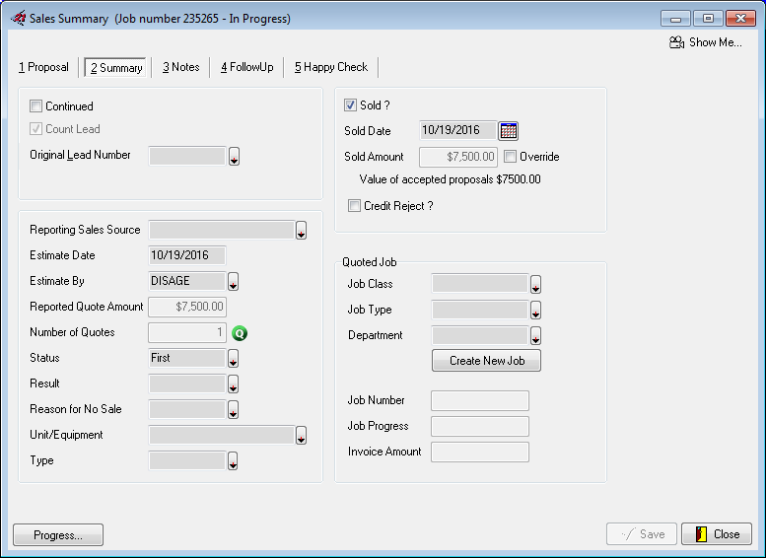Click 'Value of accepted proposals $7500.00' text
Screen dimensions: 766x558
click(450, 179)
